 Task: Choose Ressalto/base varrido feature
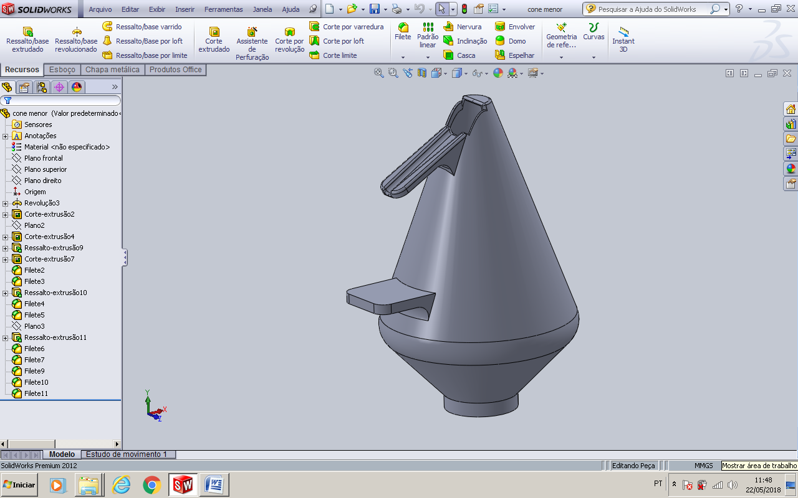pyautogui.click(x=142, y=27)
